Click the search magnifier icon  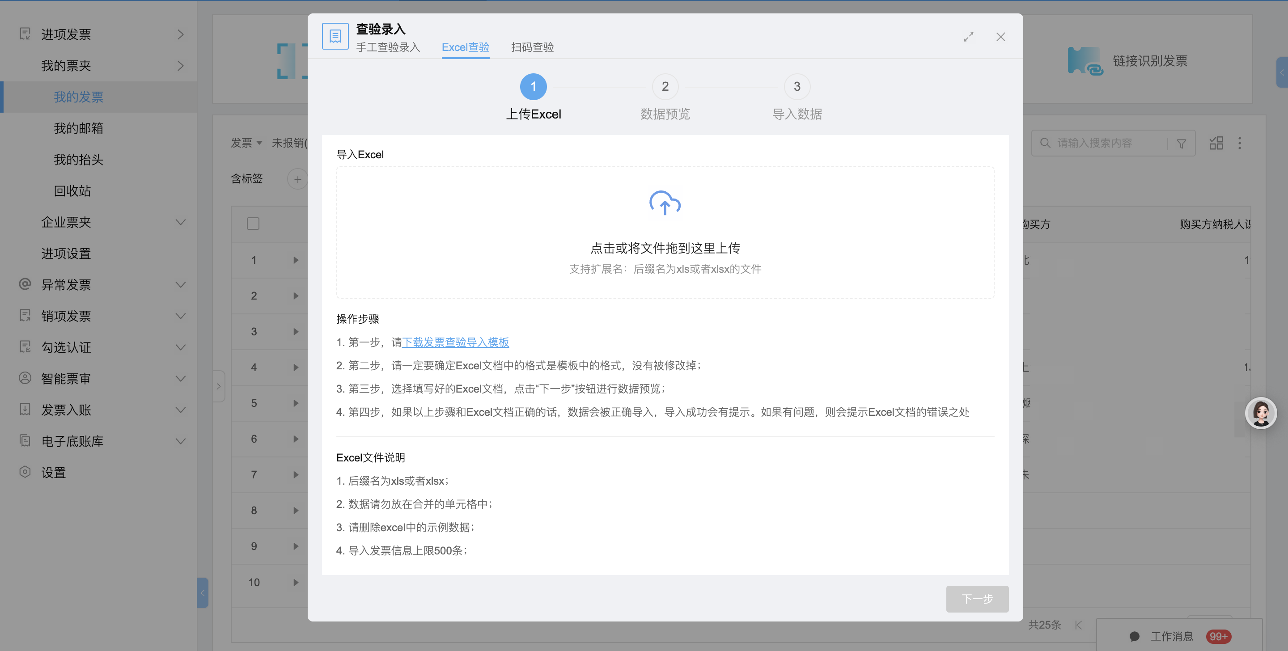1045,143
